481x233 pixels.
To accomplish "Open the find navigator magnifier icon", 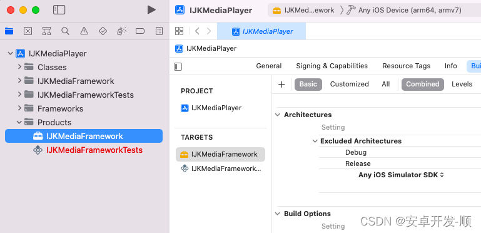I will (x=65, y=31).
